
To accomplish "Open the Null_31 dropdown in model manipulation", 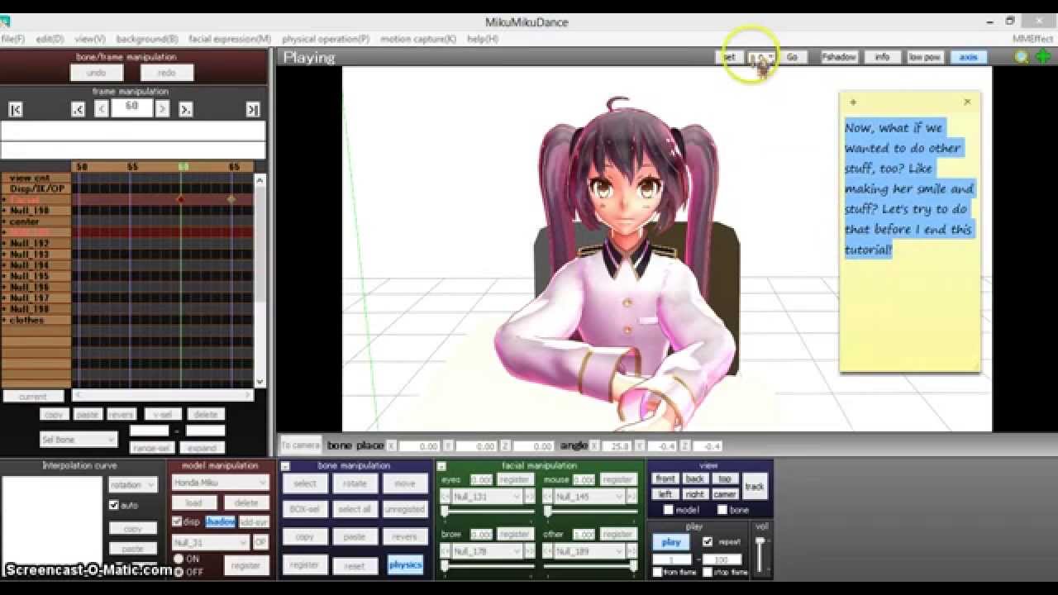I will (210, 542).
